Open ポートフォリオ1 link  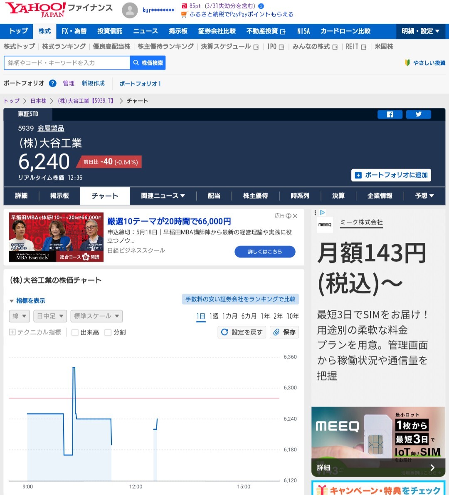point(140,84)
